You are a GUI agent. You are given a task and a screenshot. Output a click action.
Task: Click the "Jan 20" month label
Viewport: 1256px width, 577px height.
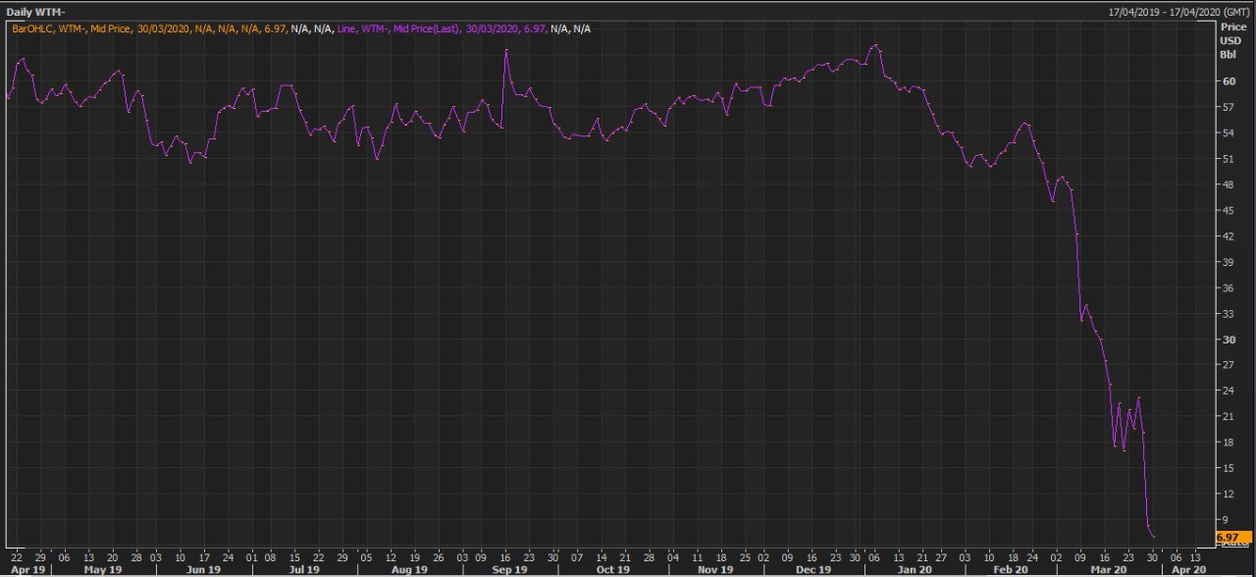[915, 569]
